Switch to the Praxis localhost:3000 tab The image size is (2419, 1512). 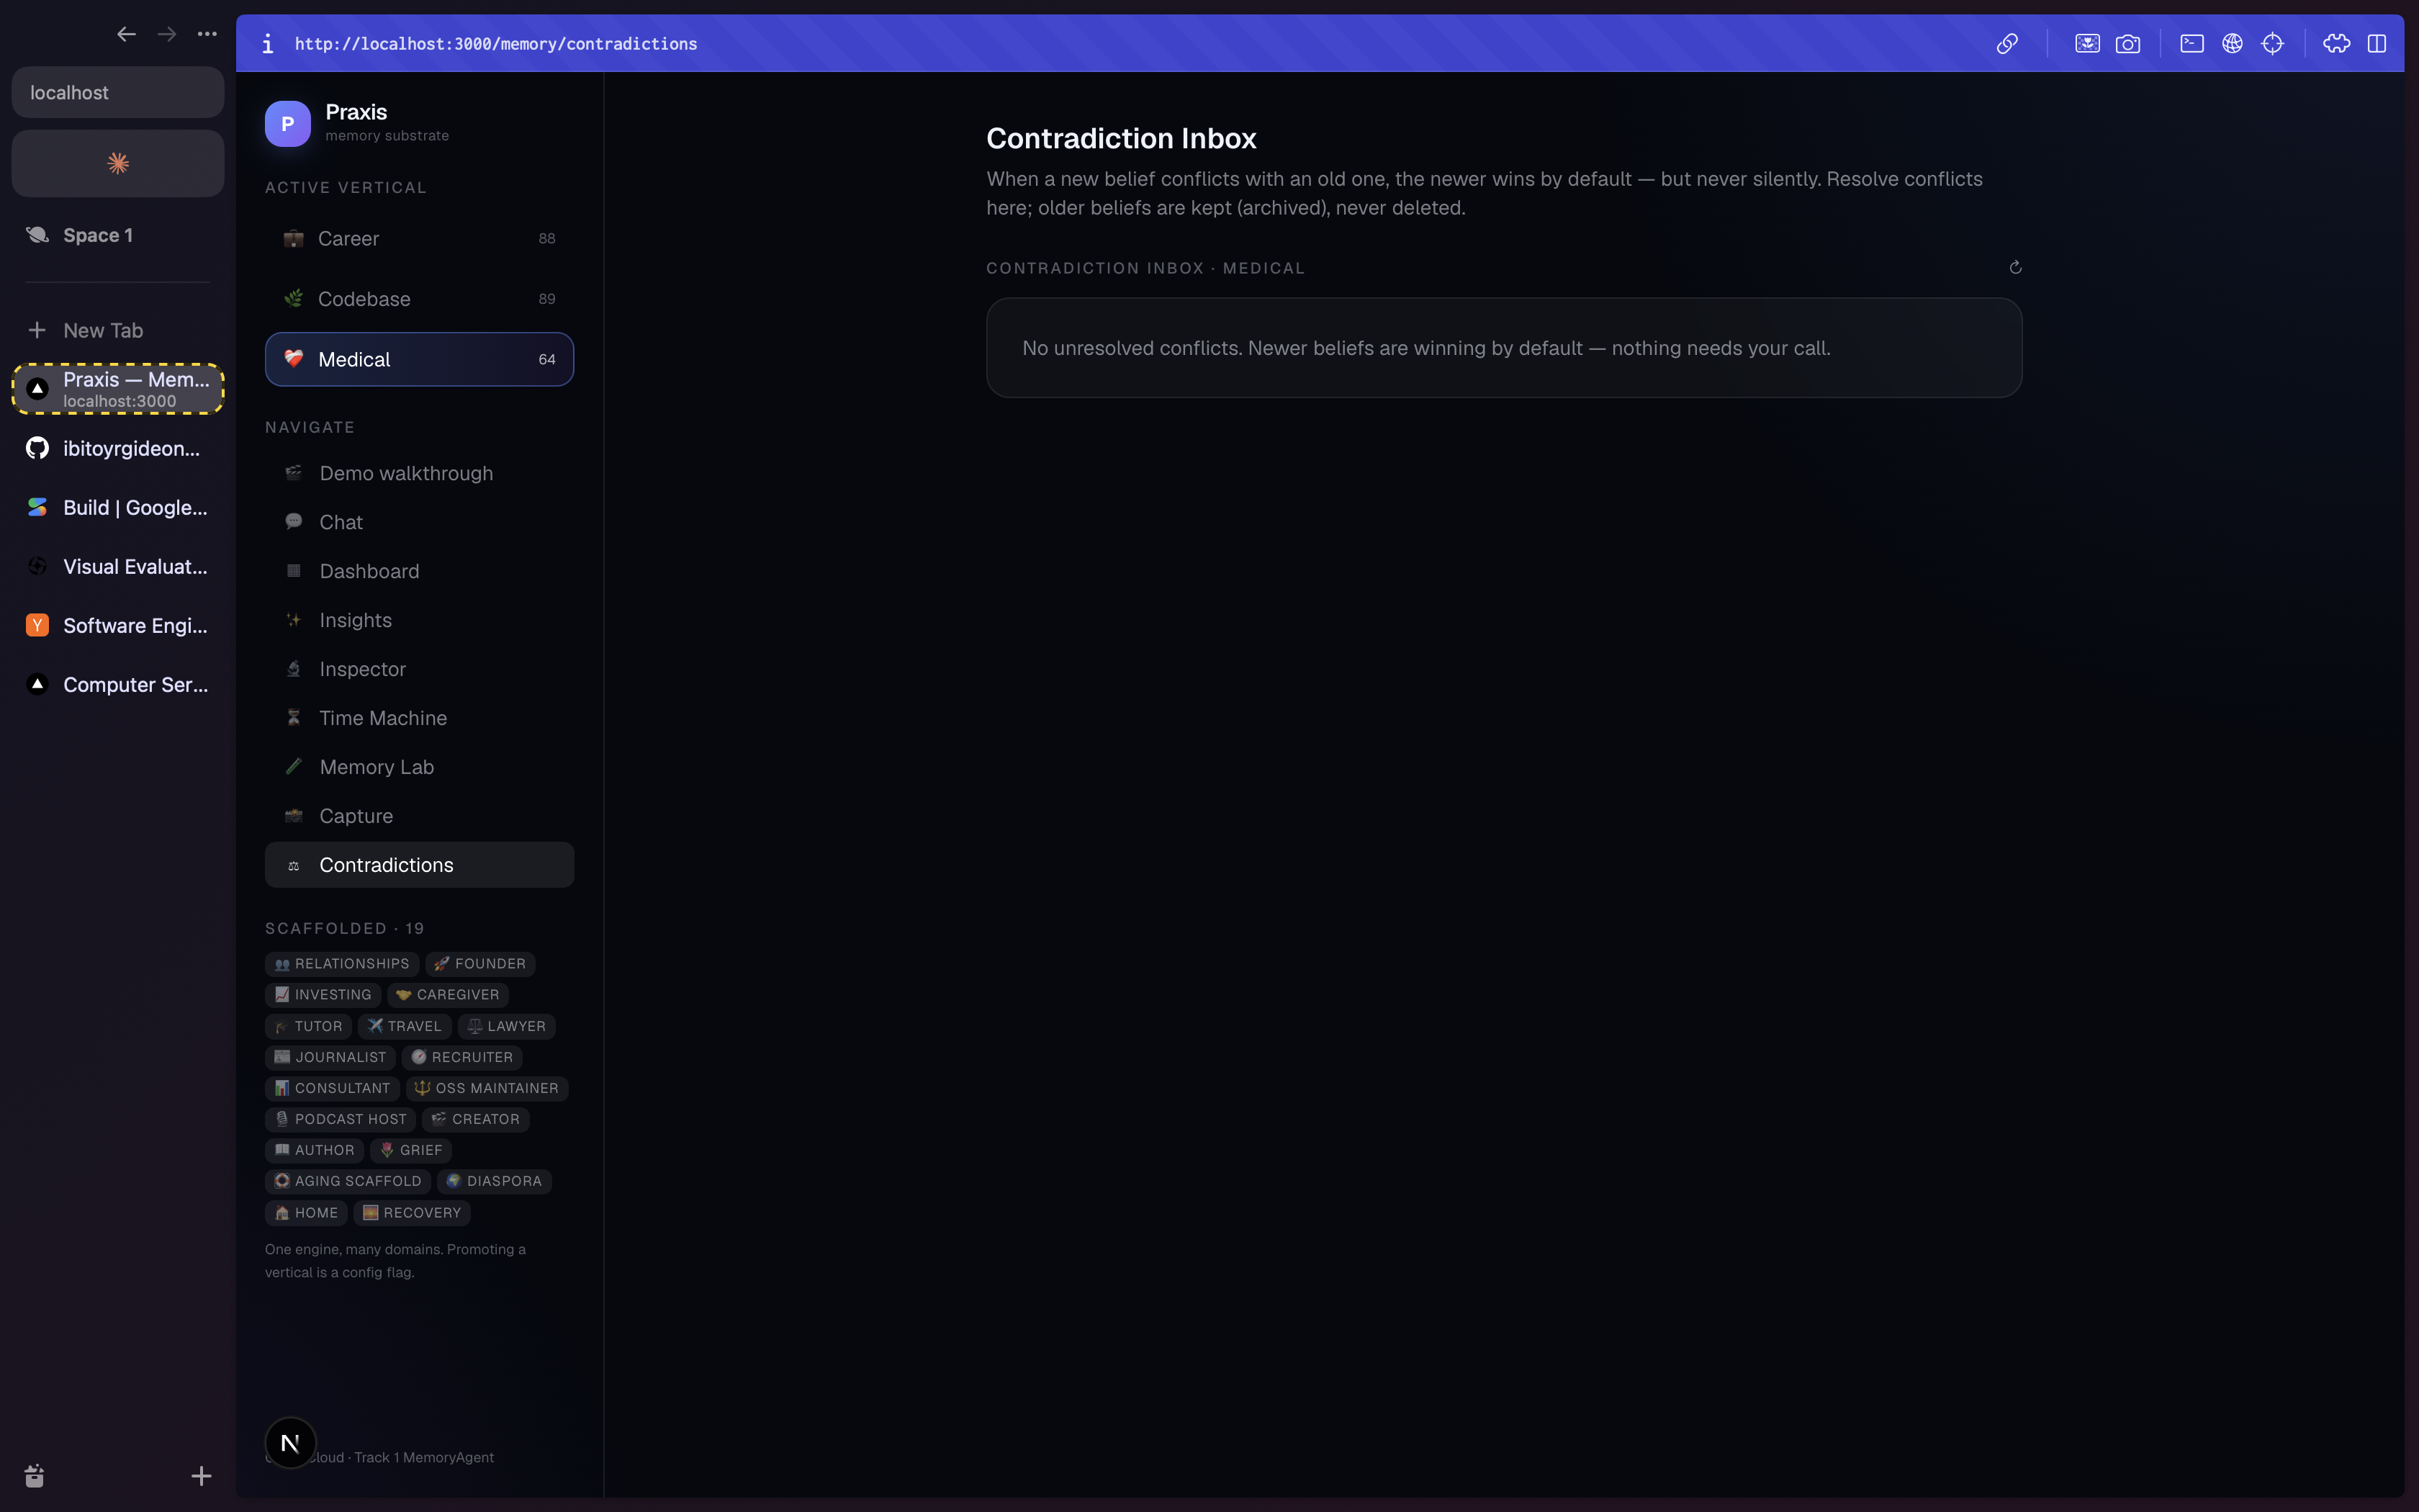118,389
